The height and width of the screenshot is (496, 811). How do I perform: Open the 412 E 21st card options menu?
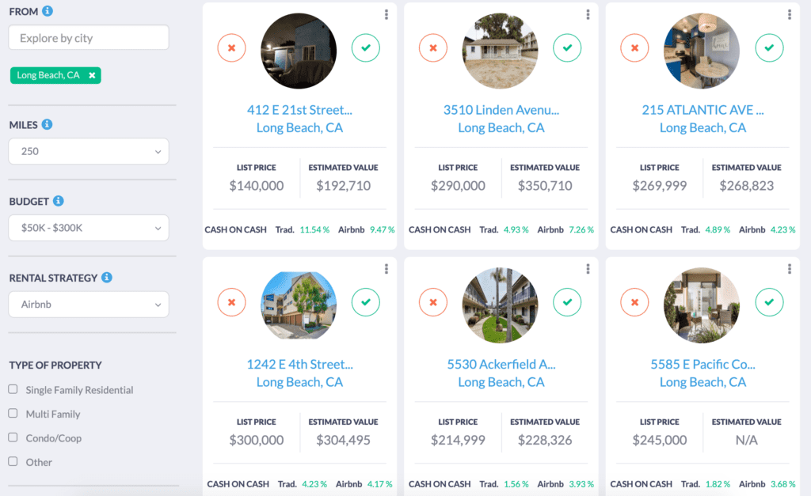point(386,14)
